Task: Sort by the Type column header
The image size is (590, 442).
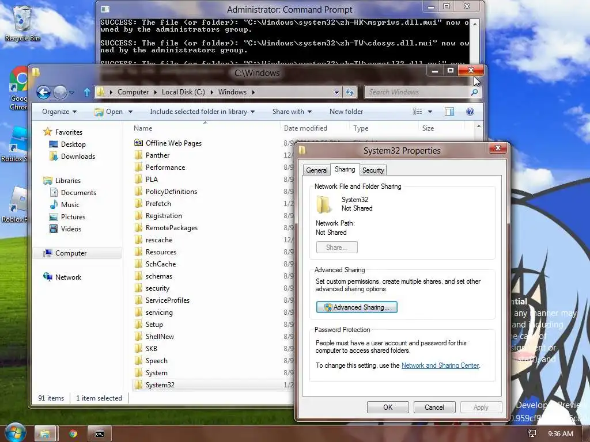Action: 361,128
